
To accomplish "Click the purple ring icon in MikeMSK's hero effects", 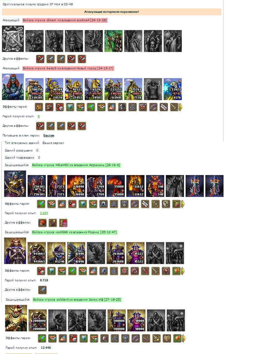I will [x=134, y=204].
